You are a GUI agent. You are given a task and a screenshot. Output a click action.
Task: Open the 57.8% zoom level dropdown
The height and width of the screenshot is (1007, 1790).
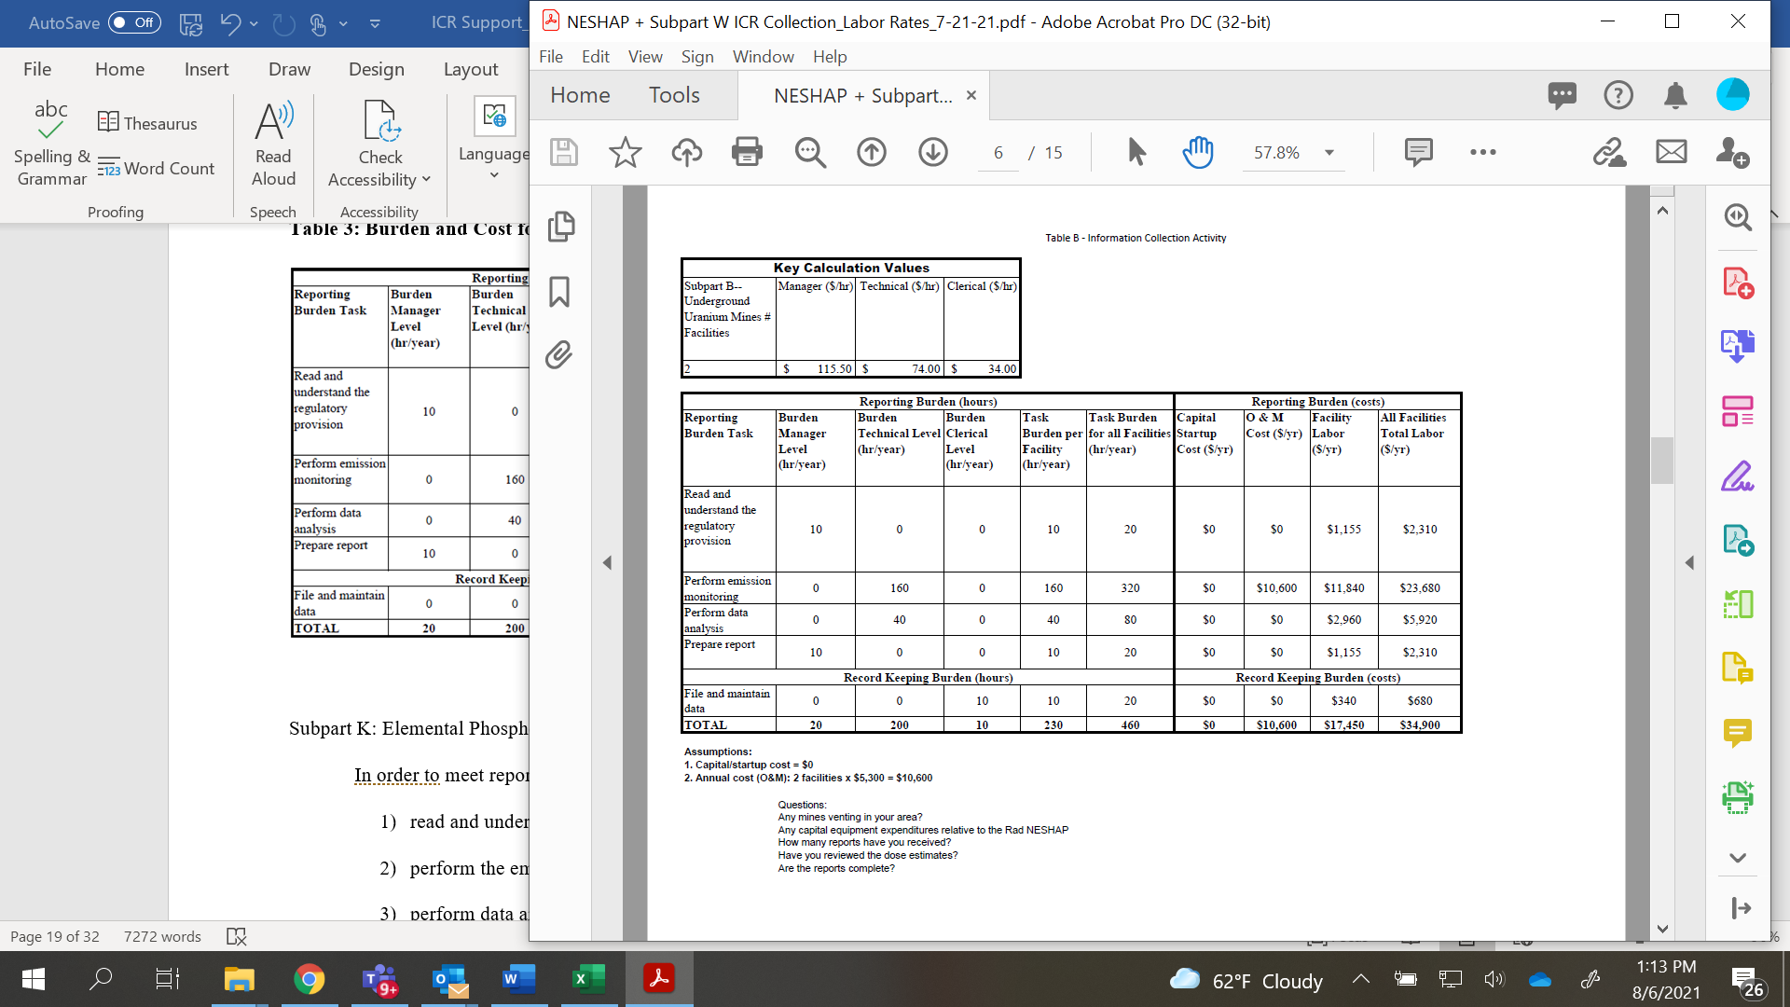point(1329,153)
